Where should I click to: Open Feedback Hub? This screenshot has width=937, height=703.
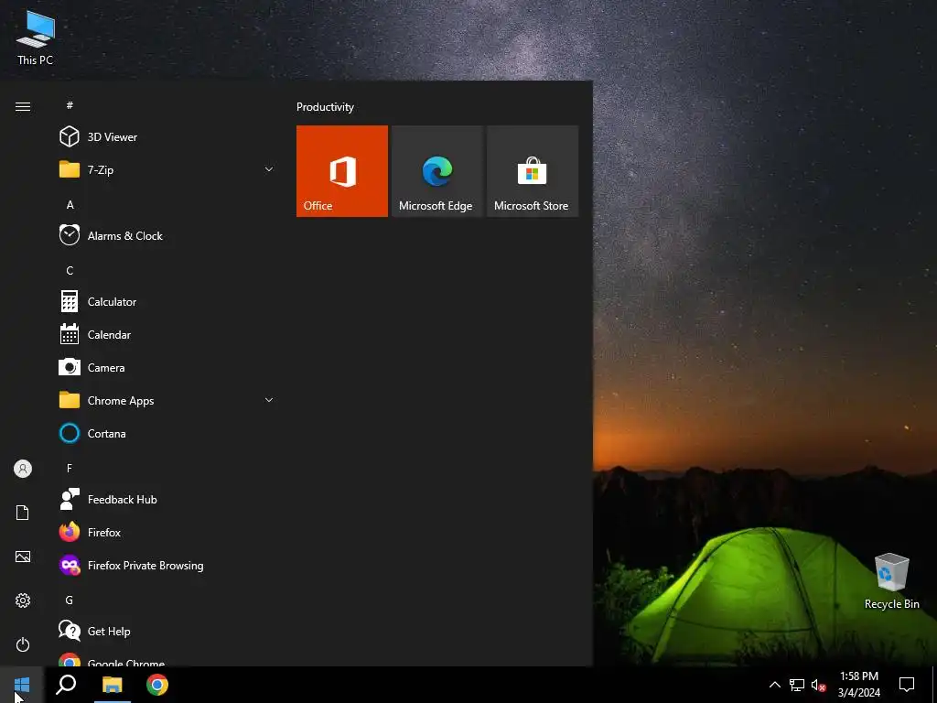pos(167,499)
